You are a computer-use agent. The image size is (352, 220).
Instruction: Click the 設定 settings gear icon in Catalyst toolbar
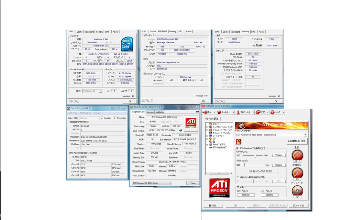pyautogui.click(x=258, y=112)
